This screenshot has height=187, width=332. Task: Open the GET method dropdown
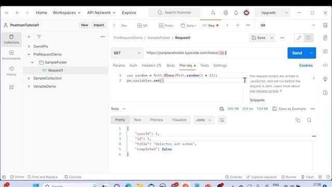click(x=127, y=53)
